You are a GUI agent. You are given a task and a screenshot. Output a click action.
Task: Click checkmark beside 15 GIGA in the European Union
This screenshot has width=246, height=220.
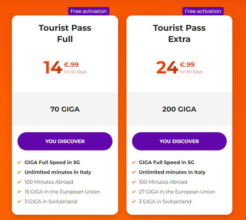click(19, 192)
